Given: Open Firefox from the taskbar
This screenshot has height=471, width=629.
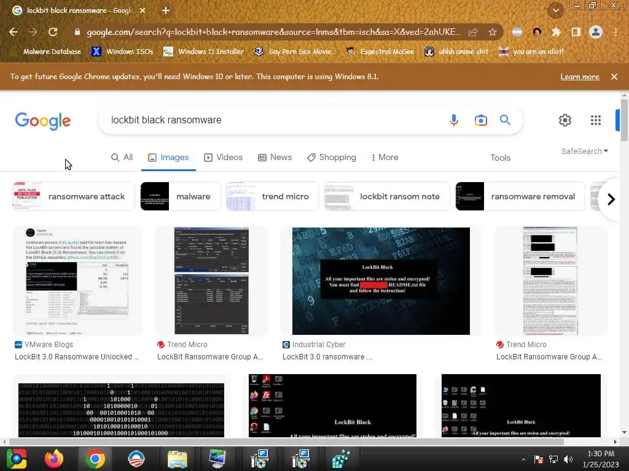Looking at the screenshot, I should (54, 459).
